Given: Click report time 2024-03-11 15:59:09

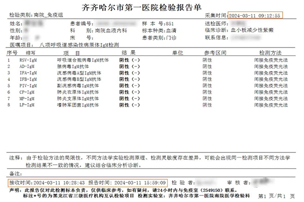Looking at the screenshot, I should [x=140, y=183].
